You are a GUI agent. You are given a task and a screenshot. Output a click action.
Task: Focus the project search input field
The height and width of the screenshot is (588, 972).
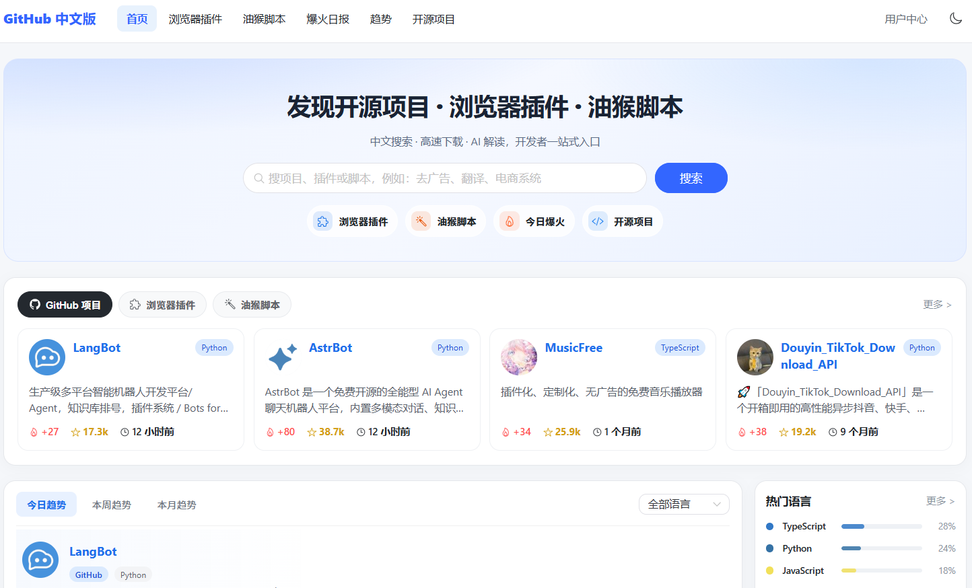click(x=445, y=178)
